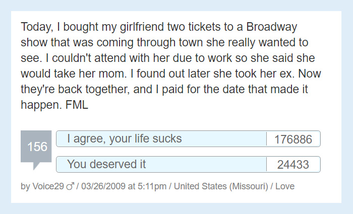This screenshot has width=353, height=214.
Task: Filter stories by United States
Action: 200,186
